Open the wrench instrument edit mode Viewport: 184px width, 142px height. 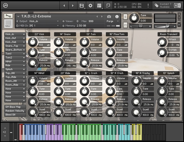[9, 16]
